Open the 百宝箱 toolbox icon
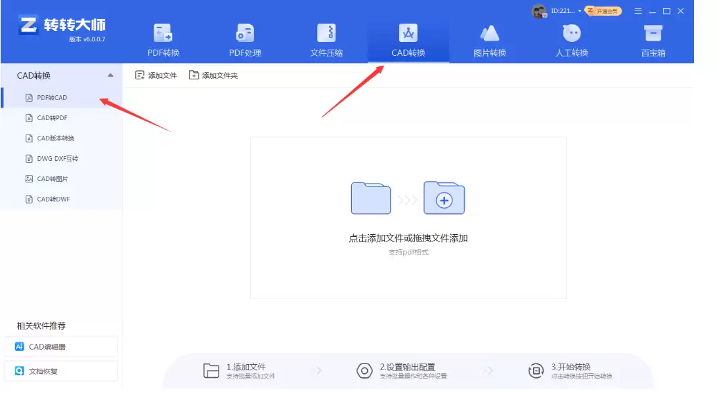This screenshot has height=393, width=717. (653, 33)
